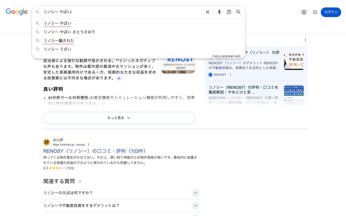Open the RENOSY thumbnail in AI overview
The height and width of the screenshot is (216, 346).
178,65
